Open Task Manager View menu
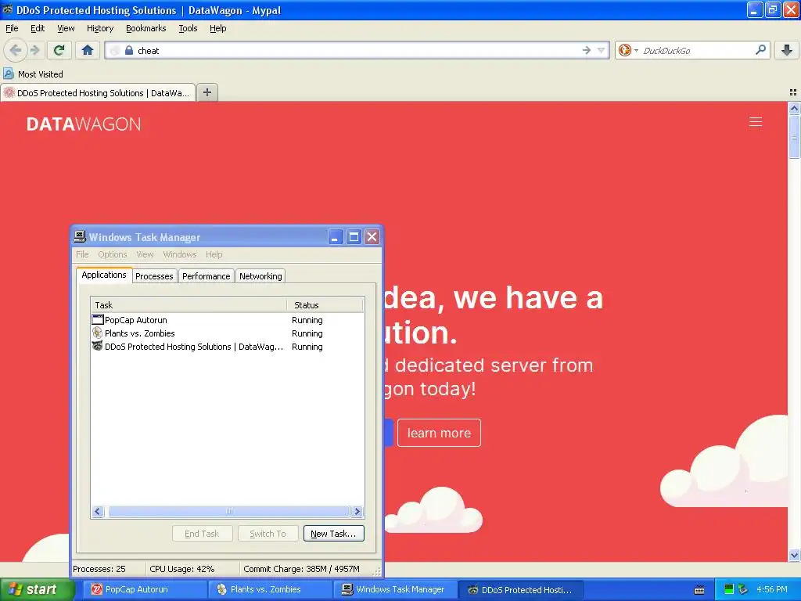This screenshot has width=801, height=601. pyautogui.click(x=145, y=254)
